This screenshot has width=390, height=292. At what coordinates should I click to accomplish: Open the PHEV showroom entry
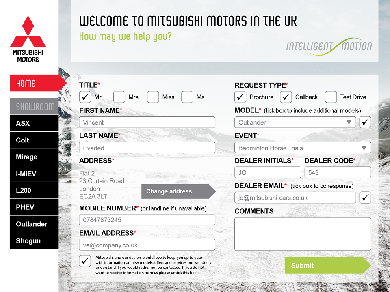pos(34,207)
